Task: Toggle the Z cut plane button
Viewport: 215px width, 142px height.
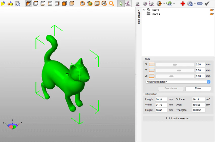Action: tap(152, 76)
